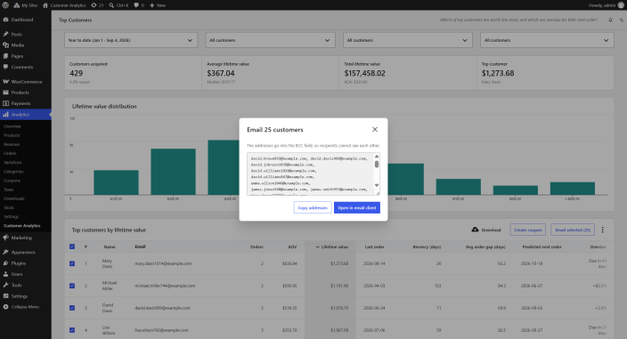Uncheck the Lisa Wilson row checkbox
This screenshot has width=627, height=339.
coord(72,330)
